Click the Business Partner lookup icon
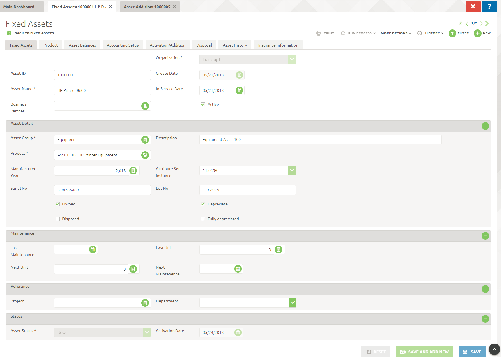The image size is (501, 357). (145, 106)
